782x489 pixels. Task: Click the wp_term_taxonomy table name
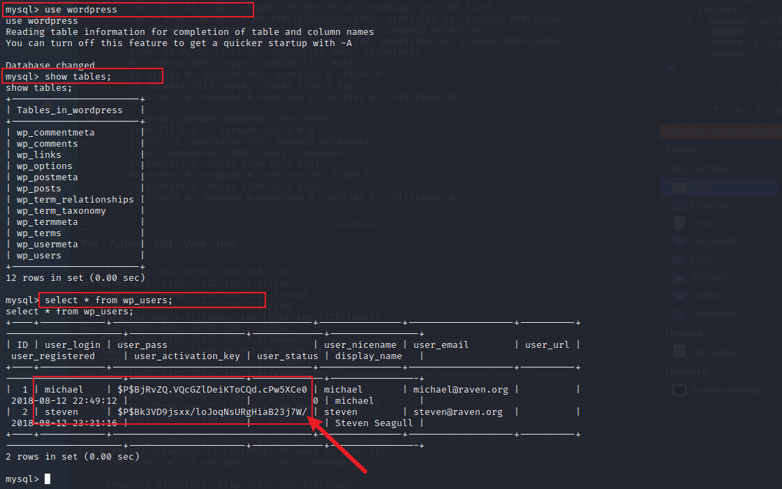(61, 210)
